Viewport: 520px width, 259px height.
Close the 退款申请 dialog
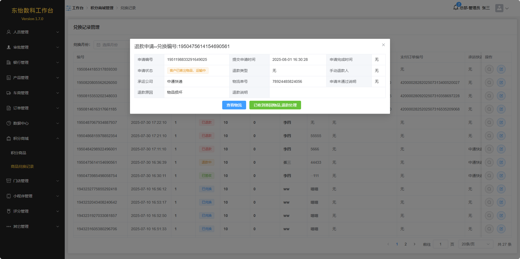tap(383, 45)
